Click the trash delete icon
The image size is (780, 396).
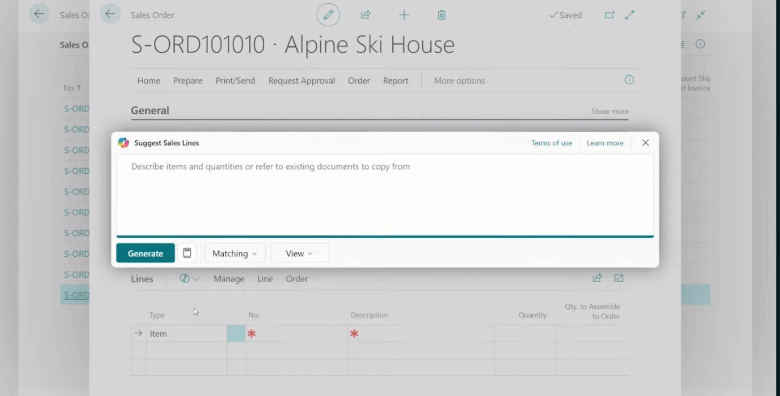[442, 15]
